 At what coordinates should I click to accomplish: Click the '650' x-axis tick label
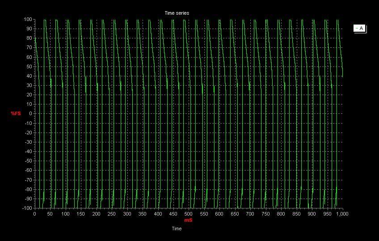click(235, 214)
